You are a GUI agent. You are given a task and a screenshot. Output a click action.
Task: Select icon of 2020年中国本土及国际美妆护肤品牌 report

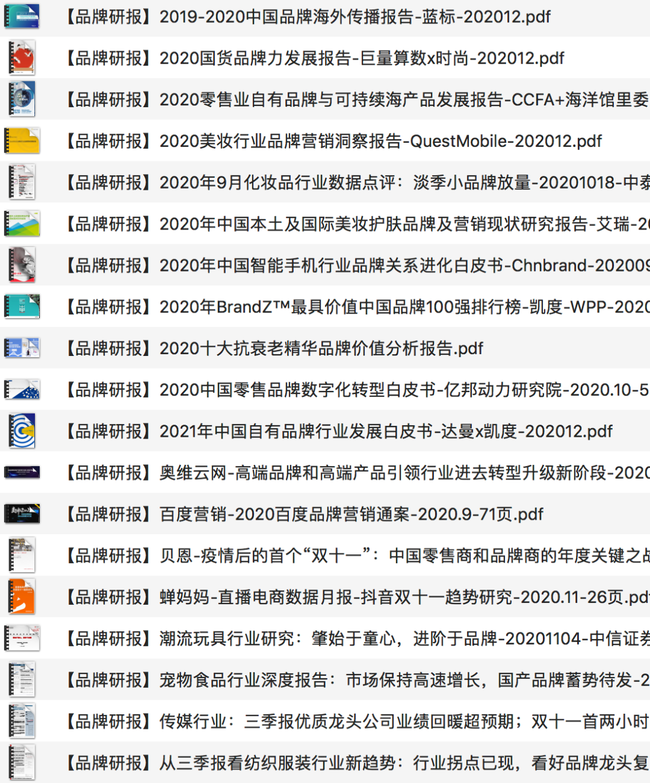tap(22, 223)
